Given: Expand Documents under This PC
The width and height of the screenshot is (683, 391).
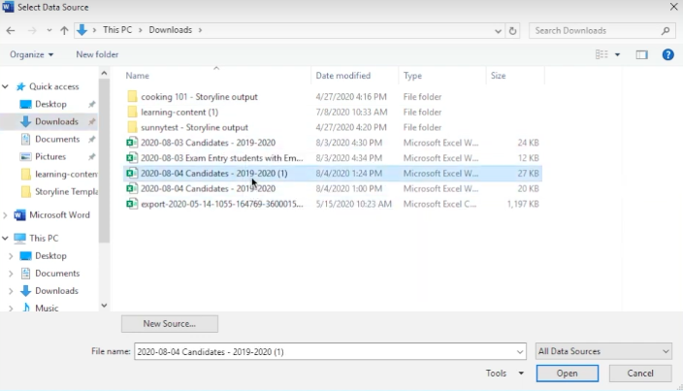Looking at the screenshot, I should pyautogui.click(x=11, y=274).
